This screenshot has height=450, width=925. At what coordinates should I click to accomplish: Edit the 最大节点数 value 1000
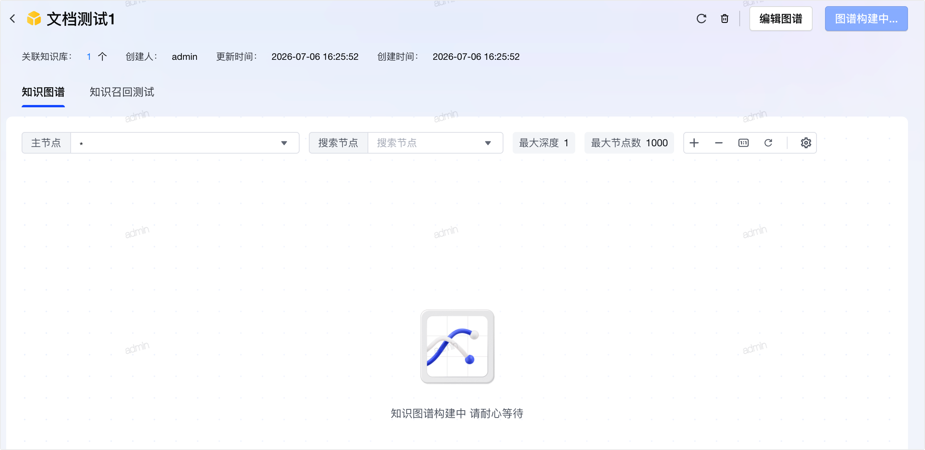[x=657, y=143]
